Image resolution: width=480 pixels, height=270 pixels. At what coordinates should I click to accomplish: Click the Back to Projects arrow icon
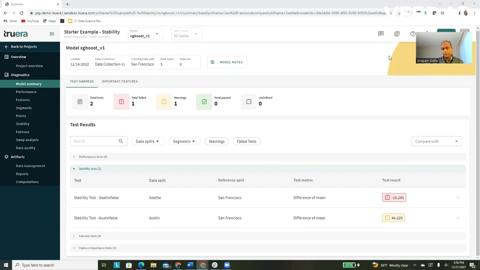[x=6, y=46]
